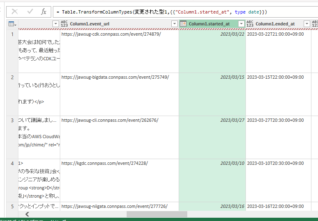Click the jawsug-cli event URL cell

tap(119, 137)
